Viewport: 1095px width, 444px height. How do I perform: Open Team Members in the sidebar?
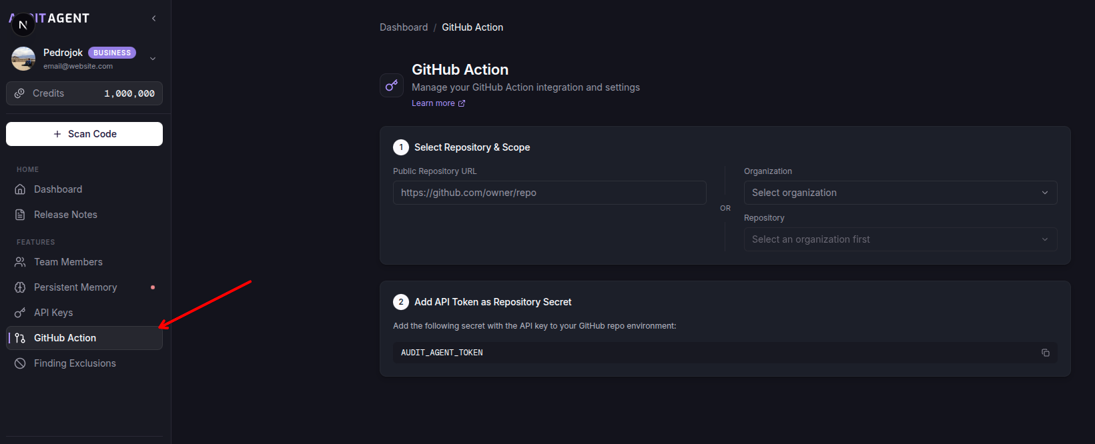[84, 262]
